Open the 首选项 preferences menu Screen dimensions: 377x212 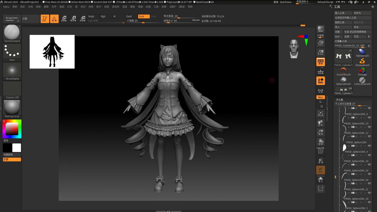115,7
